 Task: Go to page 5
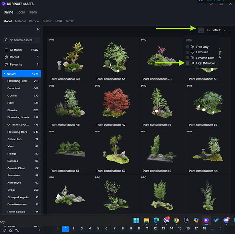coord(98,228)
